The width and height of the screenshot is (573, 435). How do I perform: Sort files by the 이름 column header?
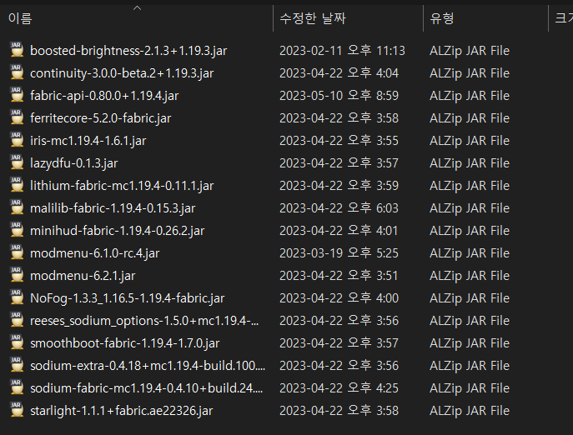point(20,18)
